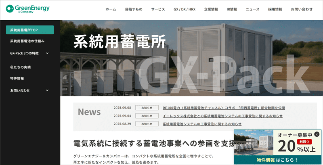Open GX / DX / HRX menu
Image resolution: width=323 pixels, height=165 pixels.
click(x=185, y=9)
